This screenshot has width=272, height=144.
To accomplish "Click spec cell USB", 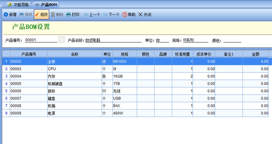I will tap(125, 98).
